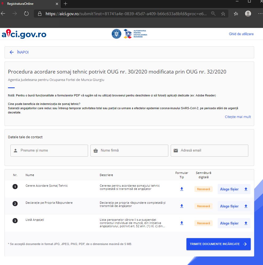Download Cerere Acordare Șomaj Tehnic form template
This screenshot has height=265, width=263.
(182, 189)
